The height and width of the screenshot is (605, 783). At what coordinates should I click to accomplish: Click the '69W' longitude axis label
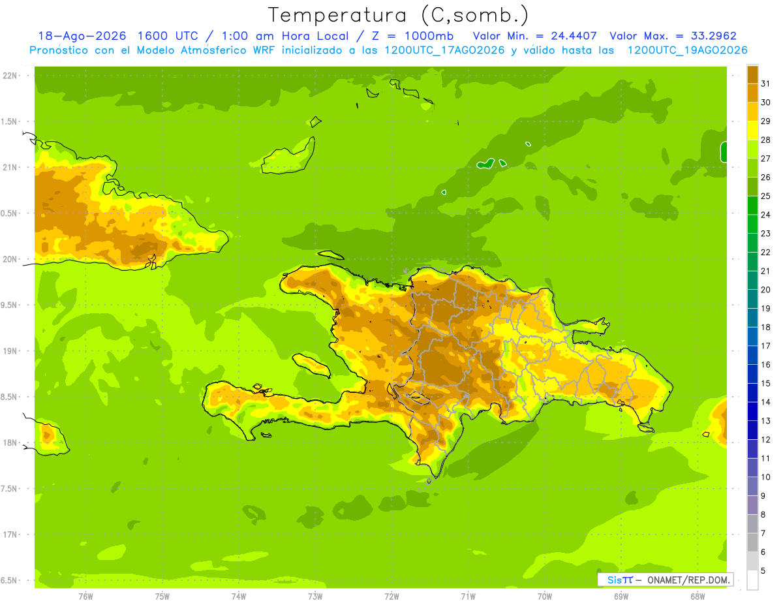pos(621,596)
